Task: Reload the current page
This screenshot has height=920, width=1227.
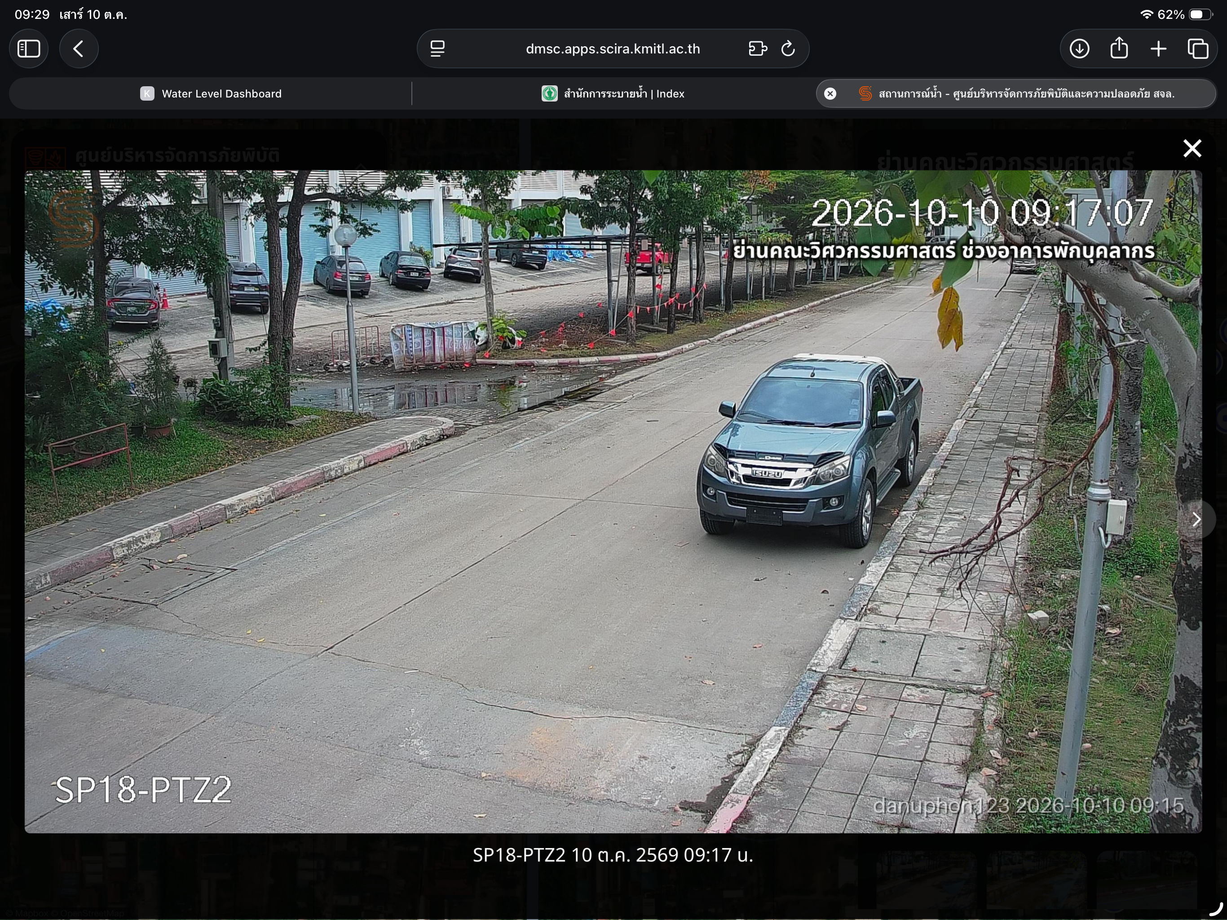Action: tap(788, 49)
